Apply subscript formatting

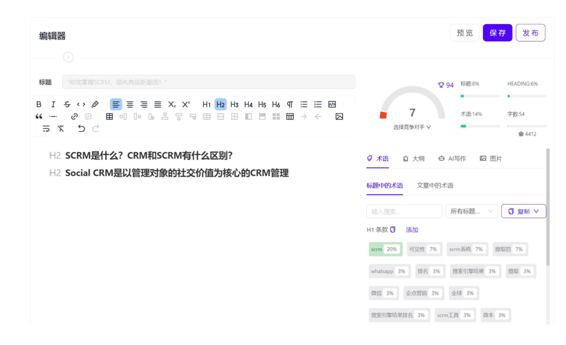click(x=172, y=104)
